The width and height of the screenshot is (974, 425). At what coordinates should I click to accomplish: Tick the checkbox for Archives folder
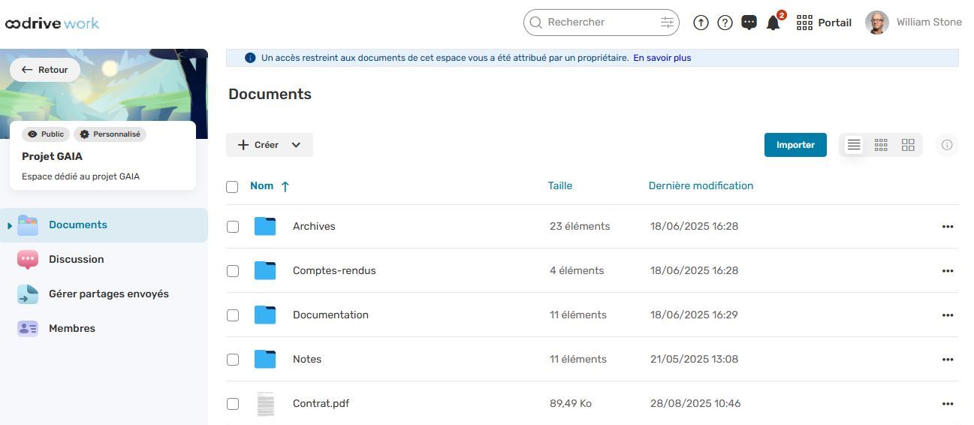point(233,227)
